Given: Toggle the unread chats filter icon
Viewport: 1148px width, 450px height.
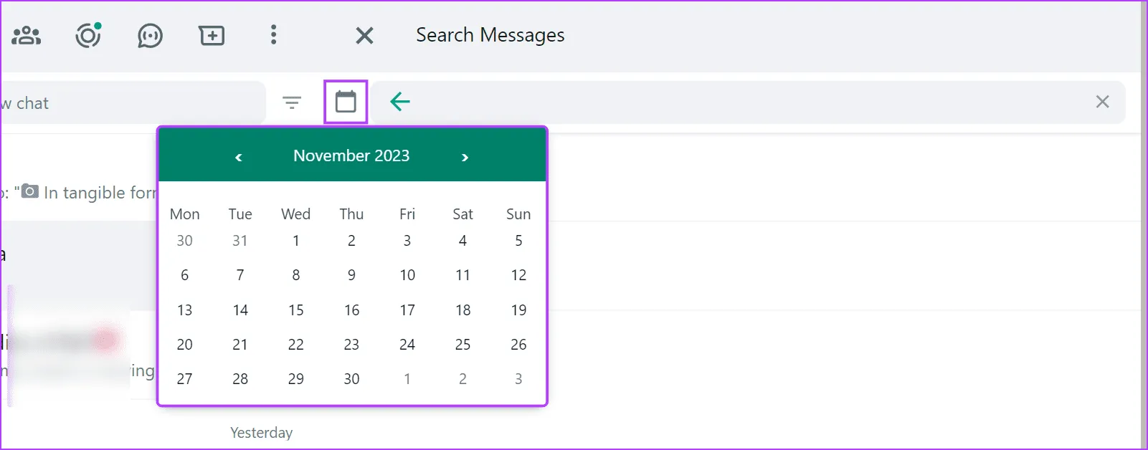Looking at the screenshot, I should pos(292,102).
